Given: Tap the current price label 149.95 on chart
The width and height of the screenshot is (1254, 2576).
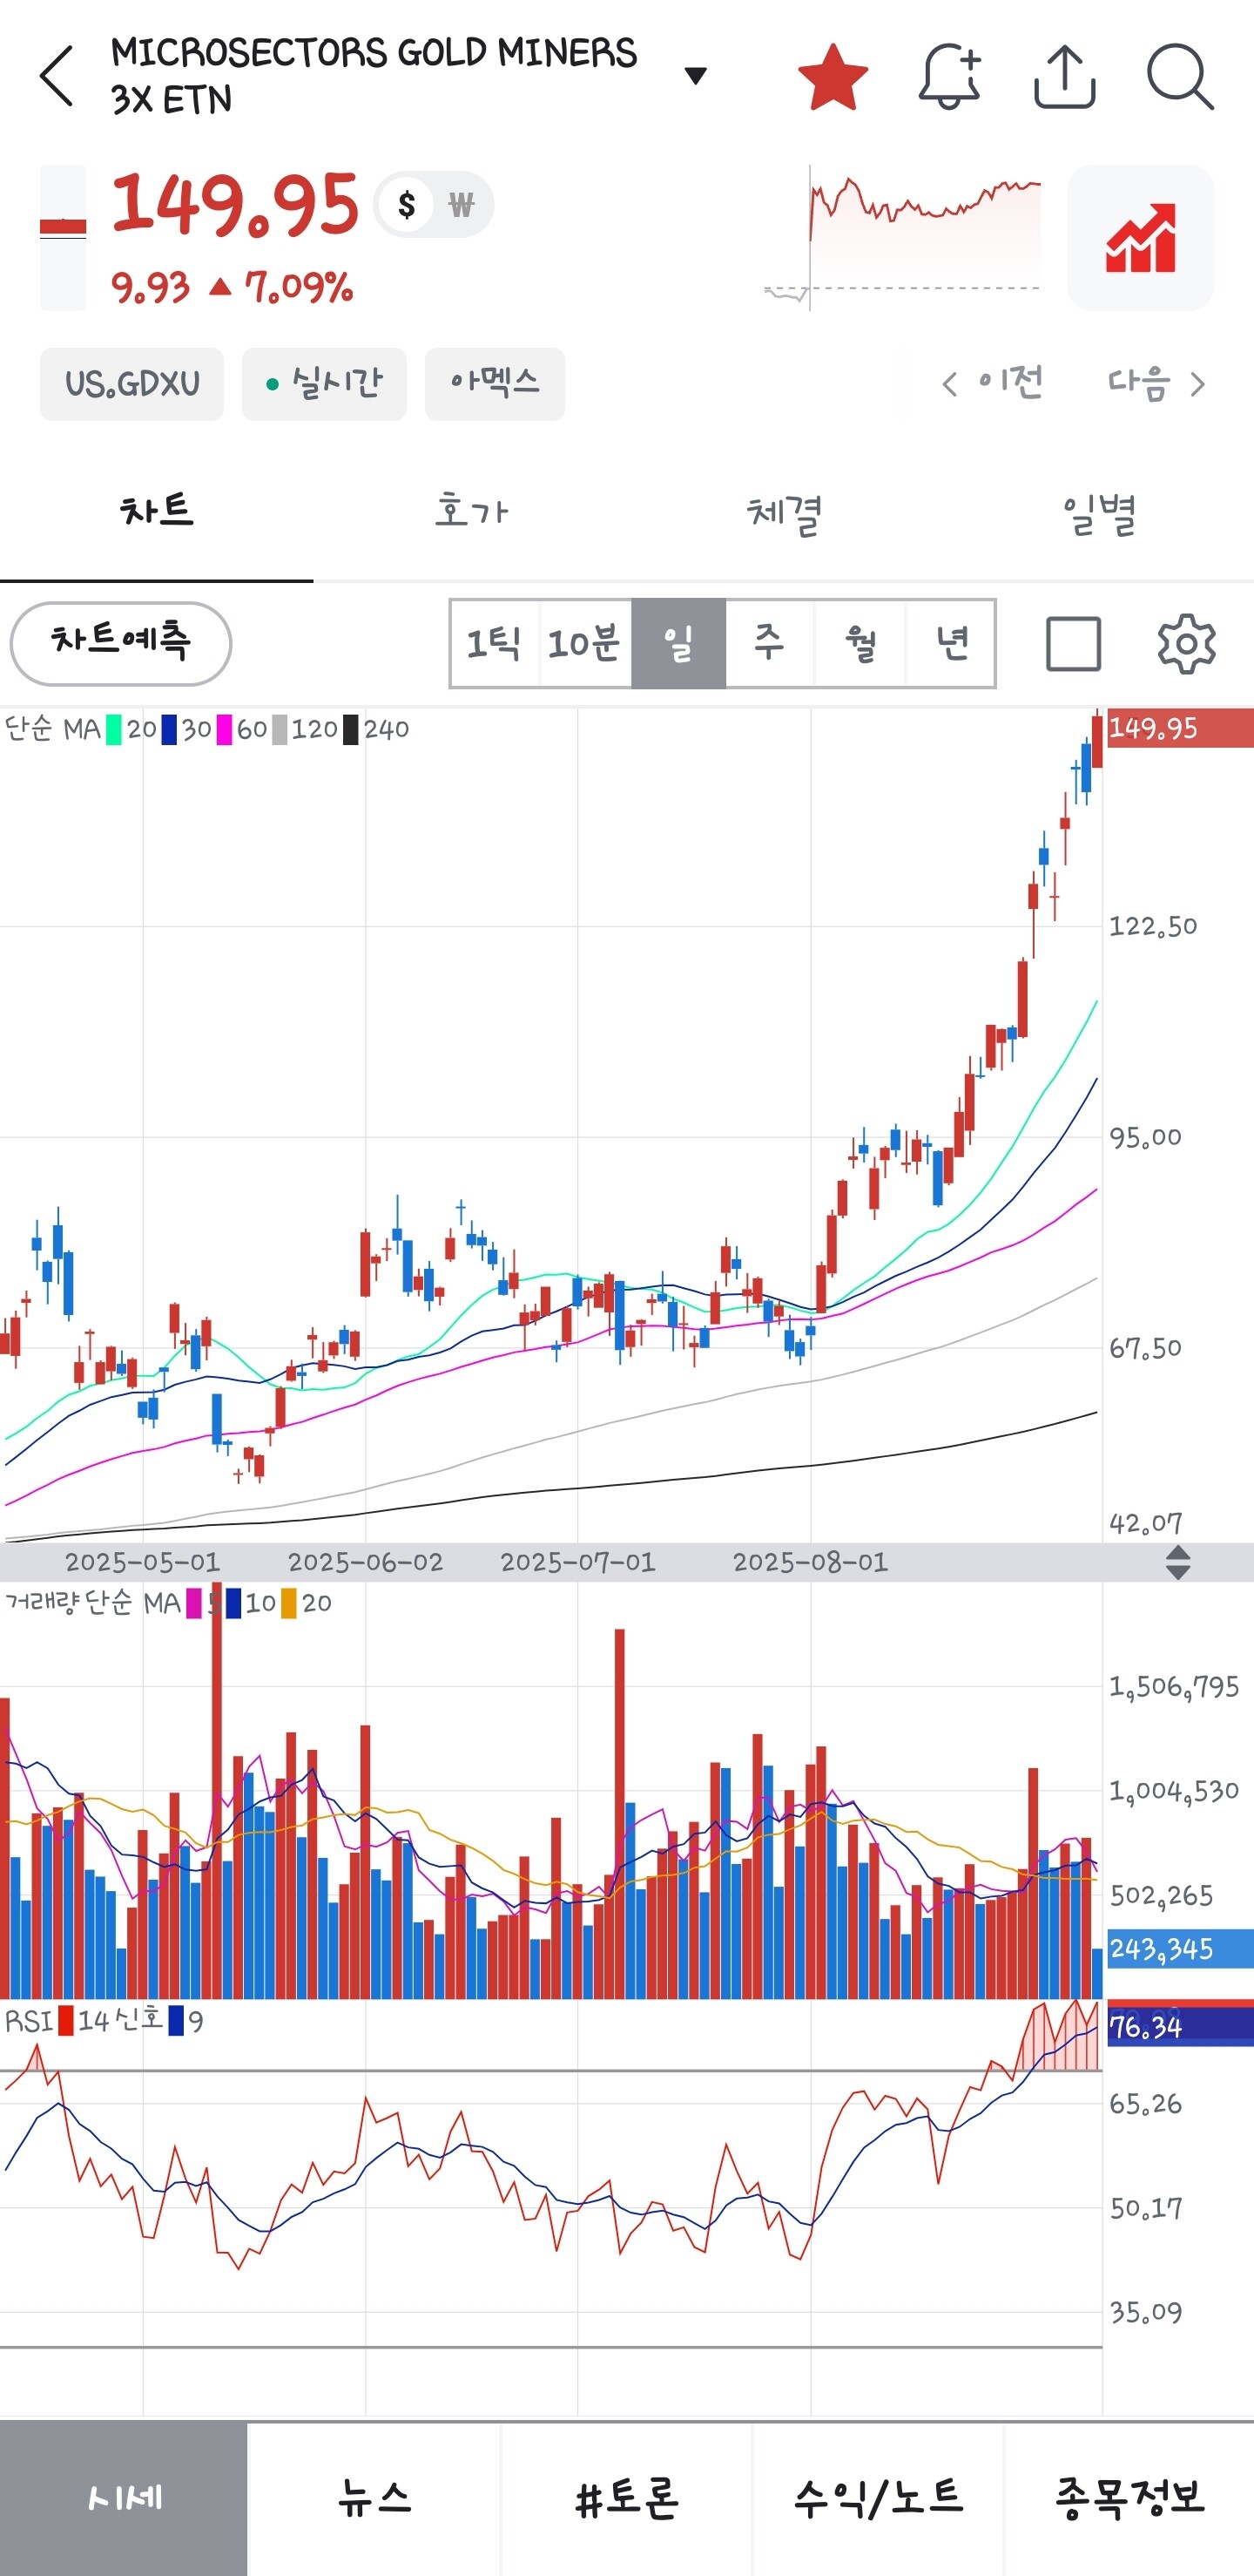Looking at the screenshot, I should 1180,728.
